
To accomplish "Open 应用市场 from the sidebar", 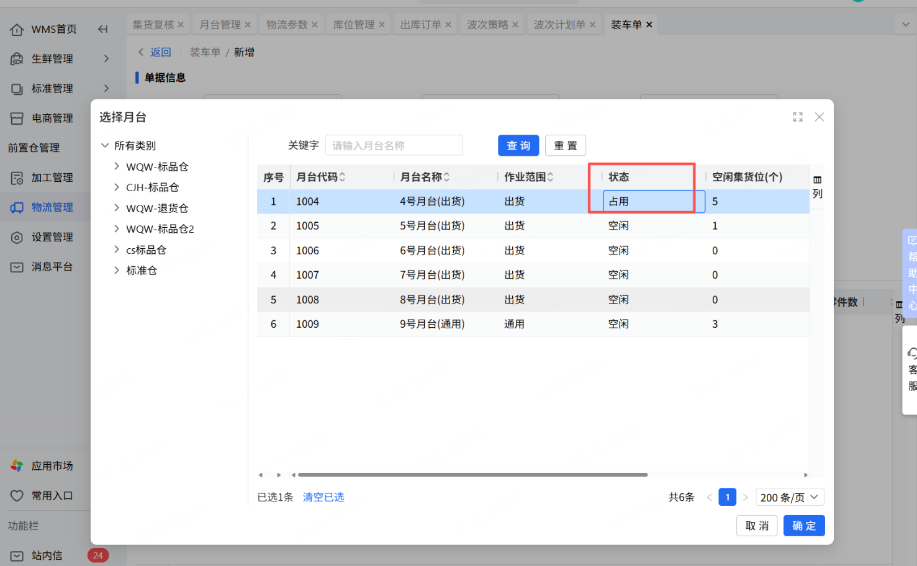I will pos(52,466).
